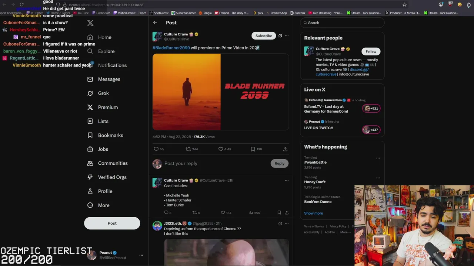474x266 pixels.
Task: Click the reply icon with 55 replies
Action: click(x=156, y=149)
